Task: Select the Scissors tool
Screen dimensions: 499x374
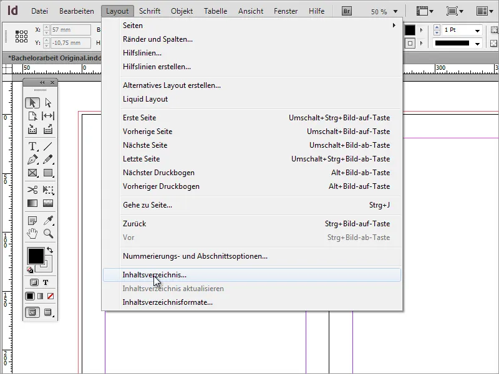Action: [x=32, y=190]
